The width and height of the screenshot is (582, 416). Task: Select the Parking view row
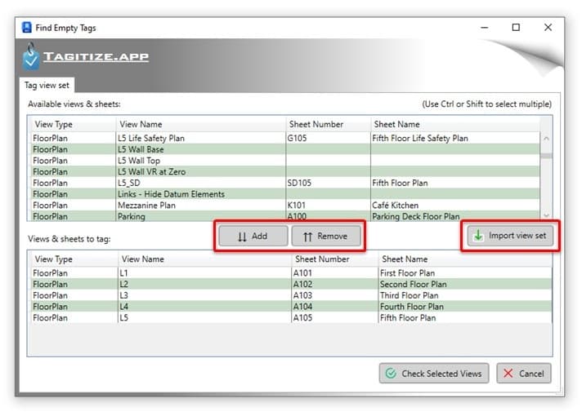(284, 216)
